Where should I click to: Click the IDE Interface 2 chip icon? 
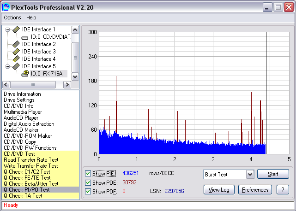16,44
